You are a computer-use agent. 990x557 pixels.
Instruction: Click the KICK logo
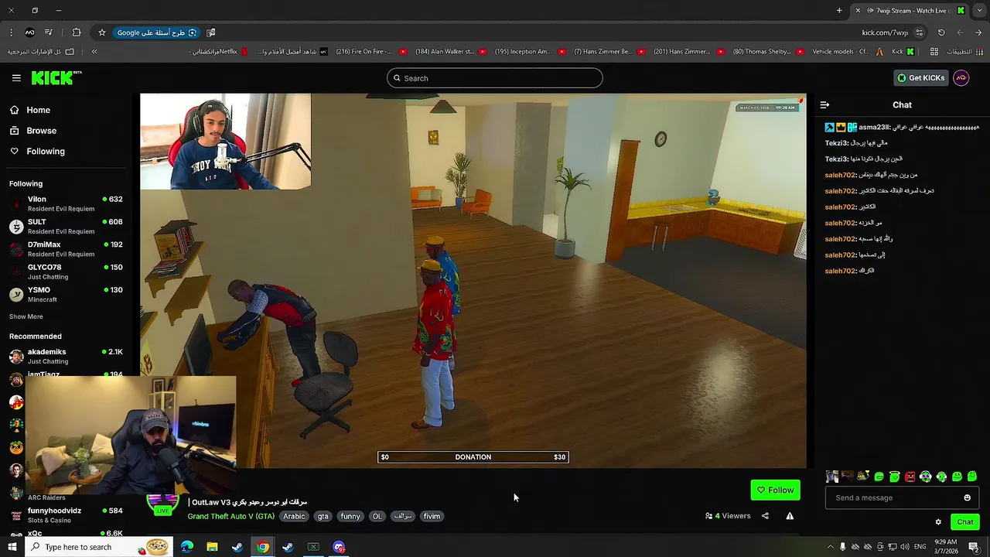click(56, 77)
